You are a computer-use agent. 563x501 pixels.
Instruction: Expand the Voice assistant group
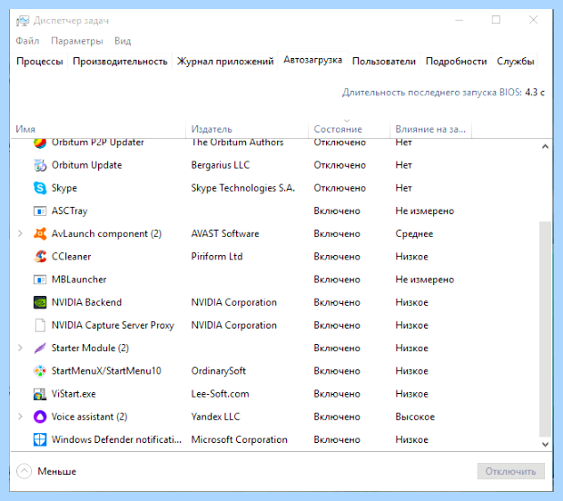(x=21, y=417)
